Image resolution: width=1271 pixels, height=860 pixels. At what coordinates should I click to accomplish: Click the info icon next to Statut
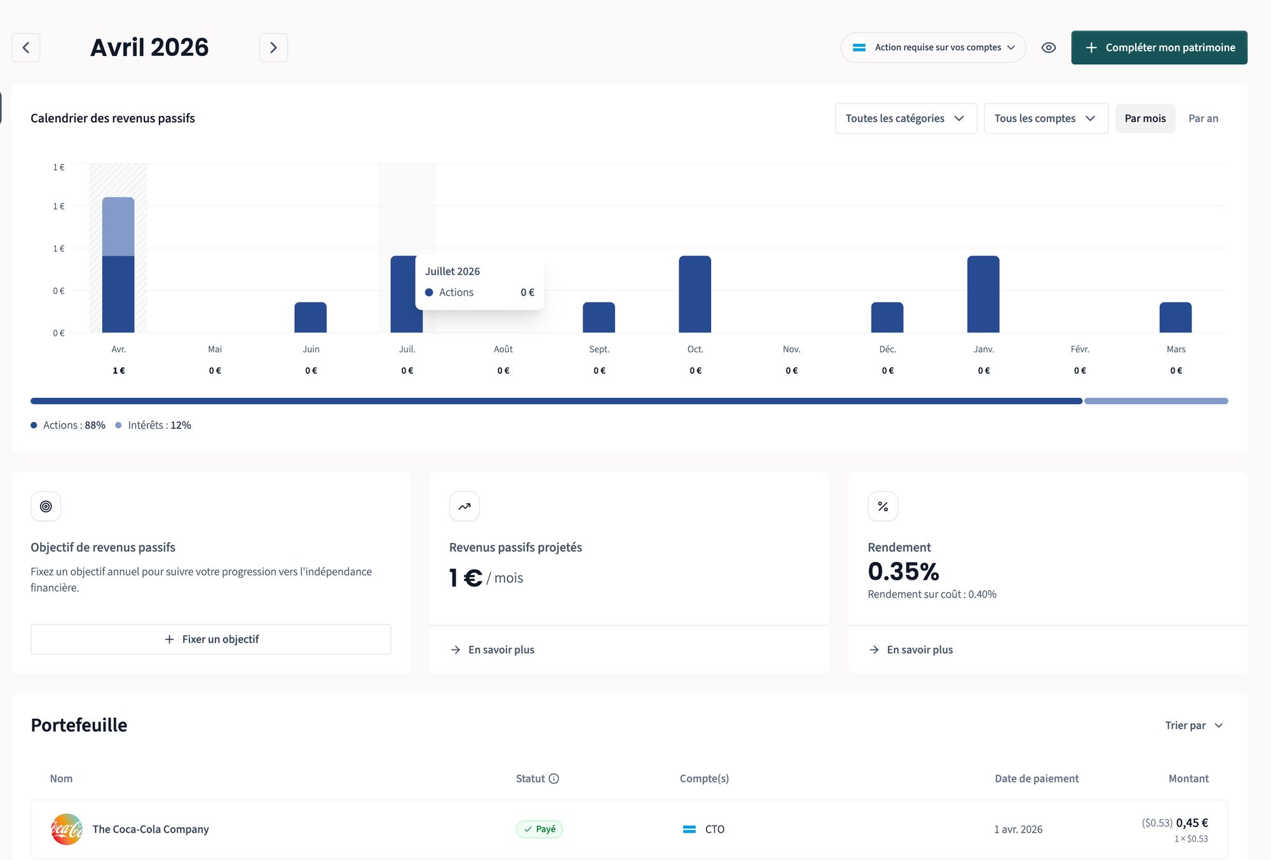[x=554, y=779]
